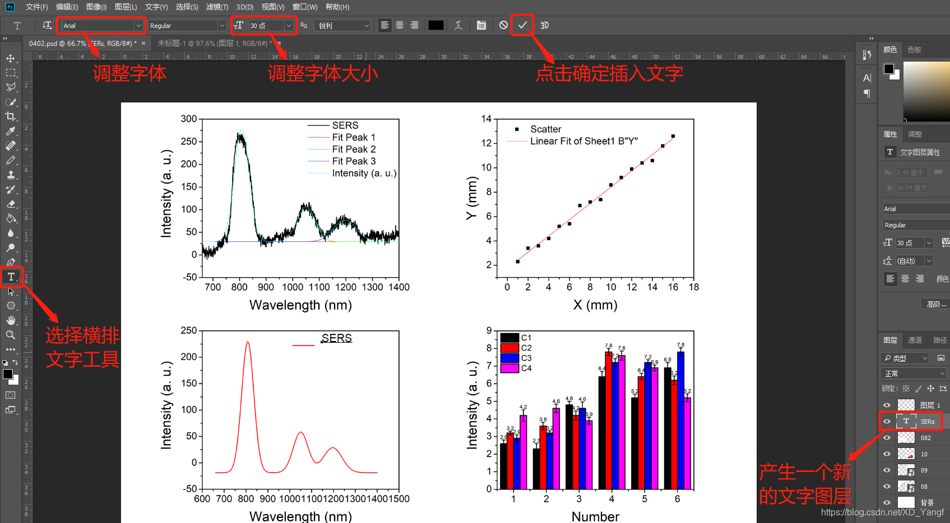
Task: Left-align text in options bar
Action: (385, 25)
